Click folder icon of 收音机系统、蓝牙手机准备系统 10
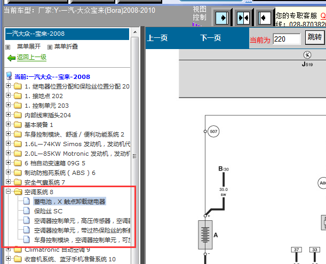Screen dimensions: 326x264 pos(18,259)
